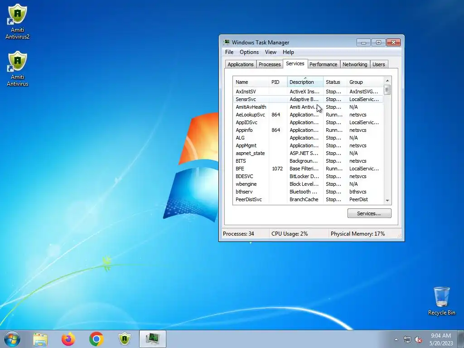The image size is (464, 348).
Task: Switch to the Processes tab
Action: [x=270, y=64]
